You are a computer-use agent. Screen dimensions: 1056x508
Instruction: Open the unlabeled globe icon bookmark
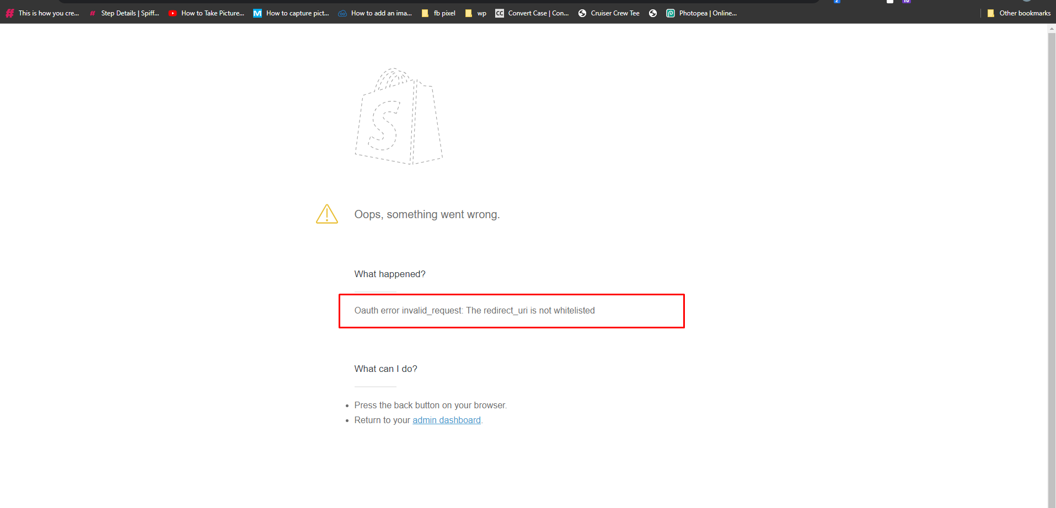653,13
